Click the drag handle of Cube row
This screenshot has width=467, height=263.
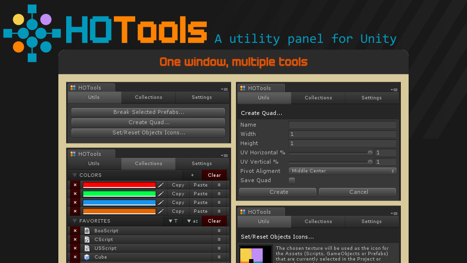tap(219, 257)
